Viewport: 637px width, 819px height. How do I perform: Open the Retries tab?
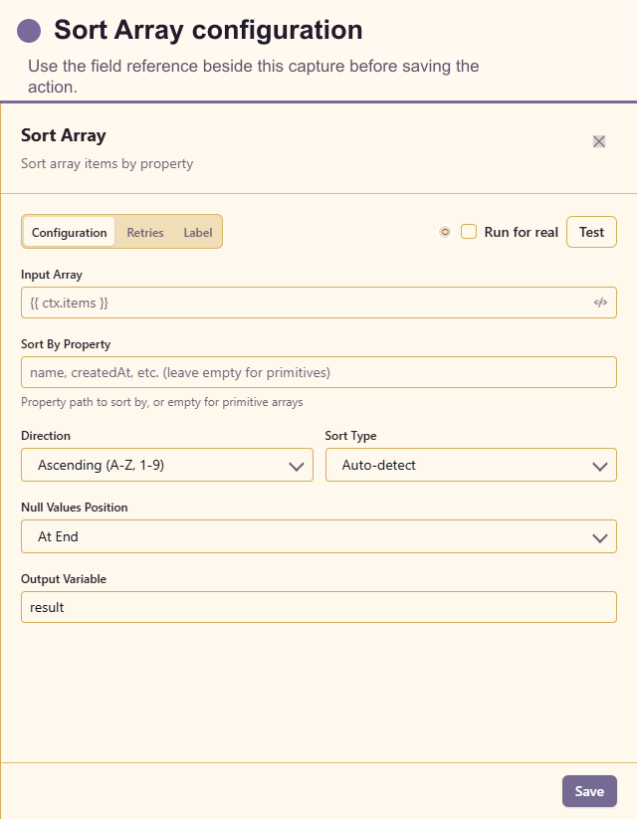coord(145,233)
